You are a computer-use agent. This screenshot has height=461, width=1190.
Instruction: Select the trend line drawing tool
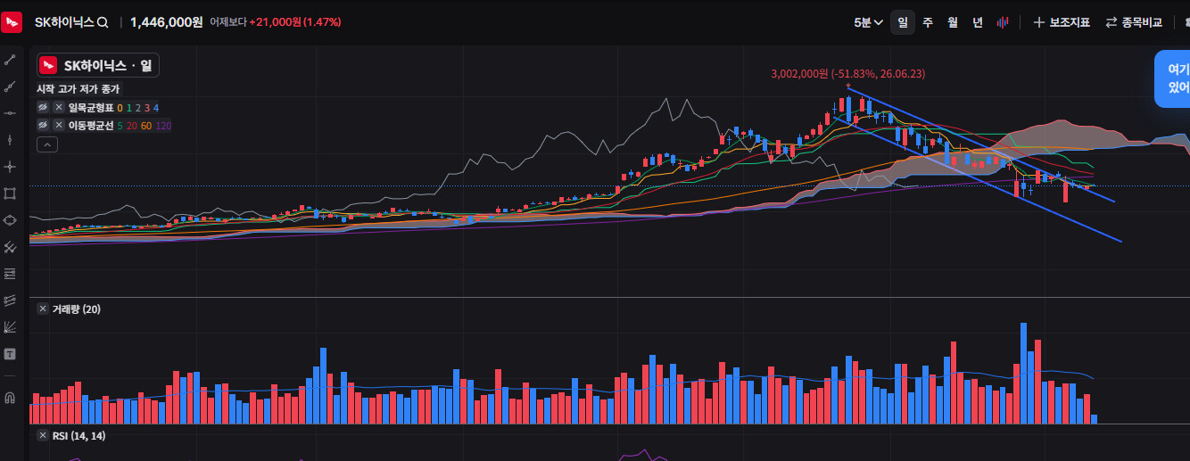[x=11, y=60]
